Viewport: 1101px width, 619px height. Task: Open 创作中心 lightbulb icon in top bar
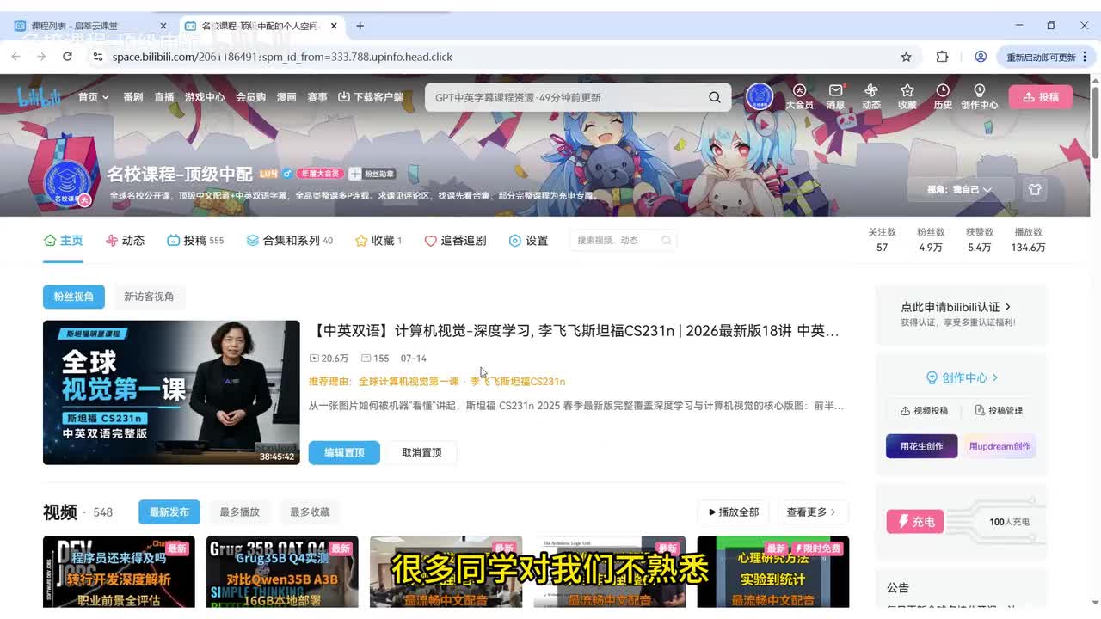point(979,96)
